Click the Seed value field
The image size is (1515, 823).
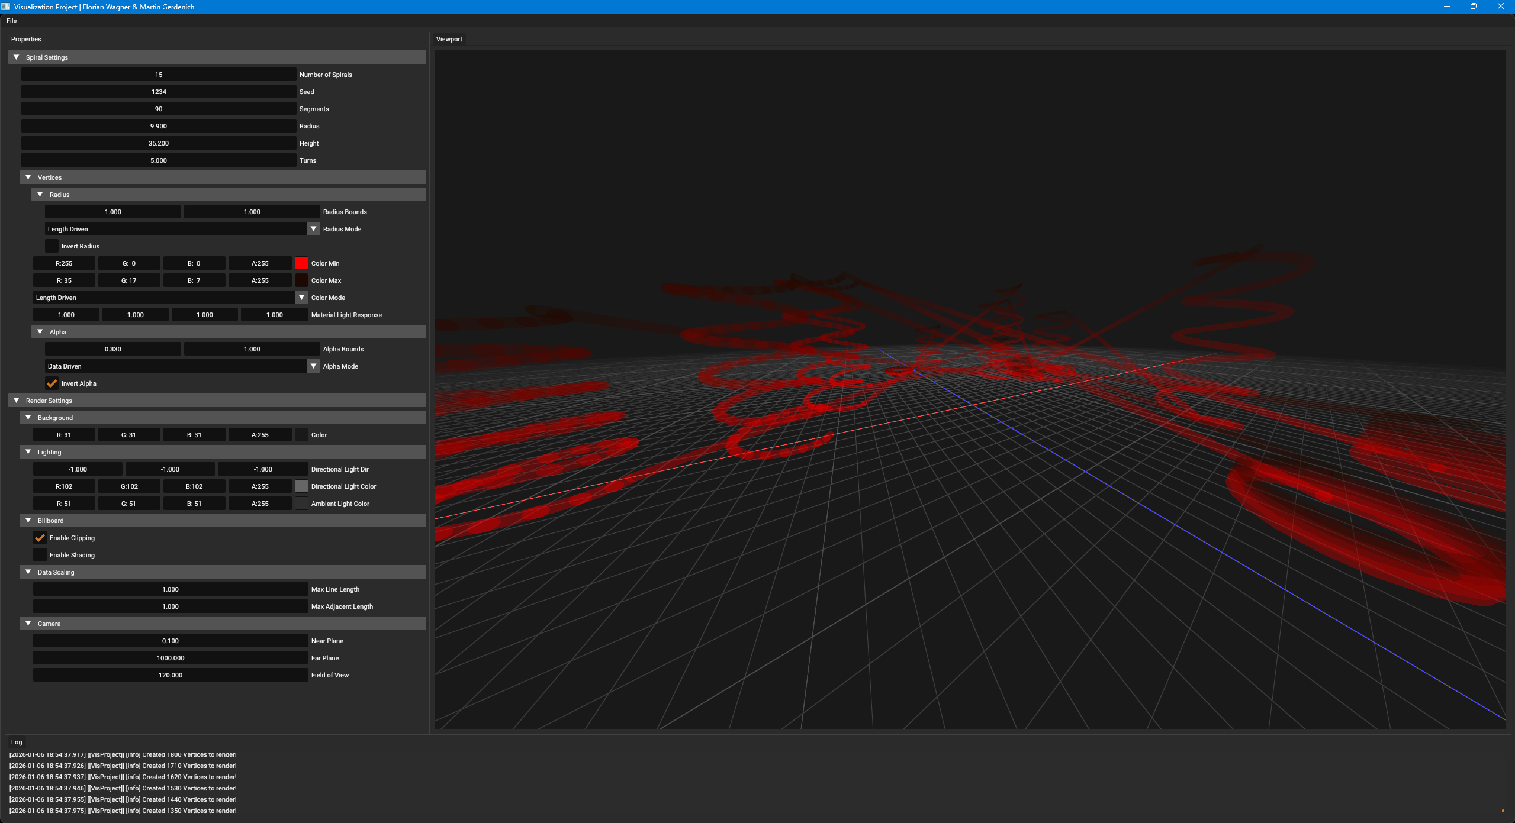click(x=159, y=92)
